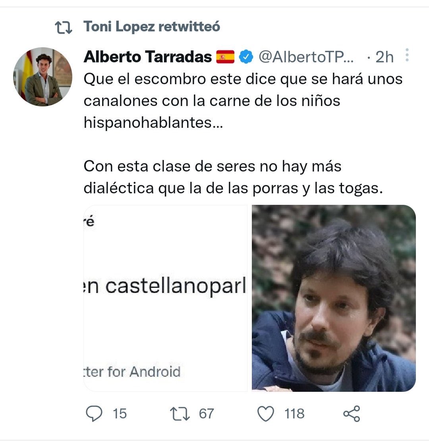Screen dimensions: 429x443
Task: Open the share icon below the tweet
Action: click(352, 414)
